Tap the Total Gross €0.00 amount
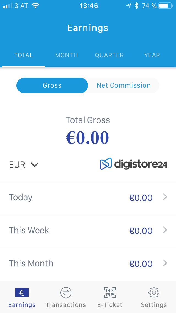 pyautogui.click(x=88, y=138)
